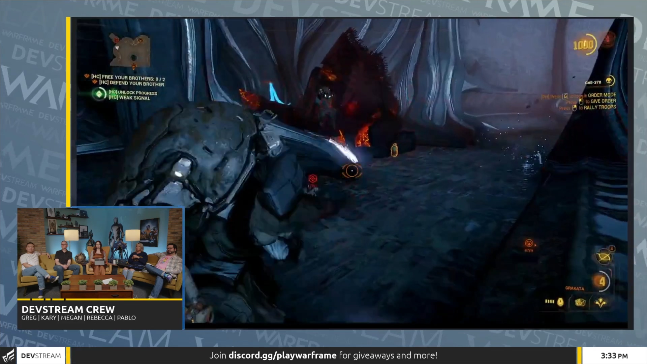Click the Devstream Crew webcam feed
The height and width of the screenshot is (364, 647).
point(100,253)
